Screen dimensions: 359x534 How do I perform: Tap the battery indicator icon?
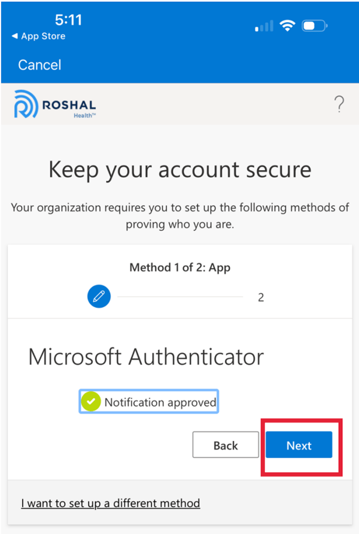pos(314,25)
